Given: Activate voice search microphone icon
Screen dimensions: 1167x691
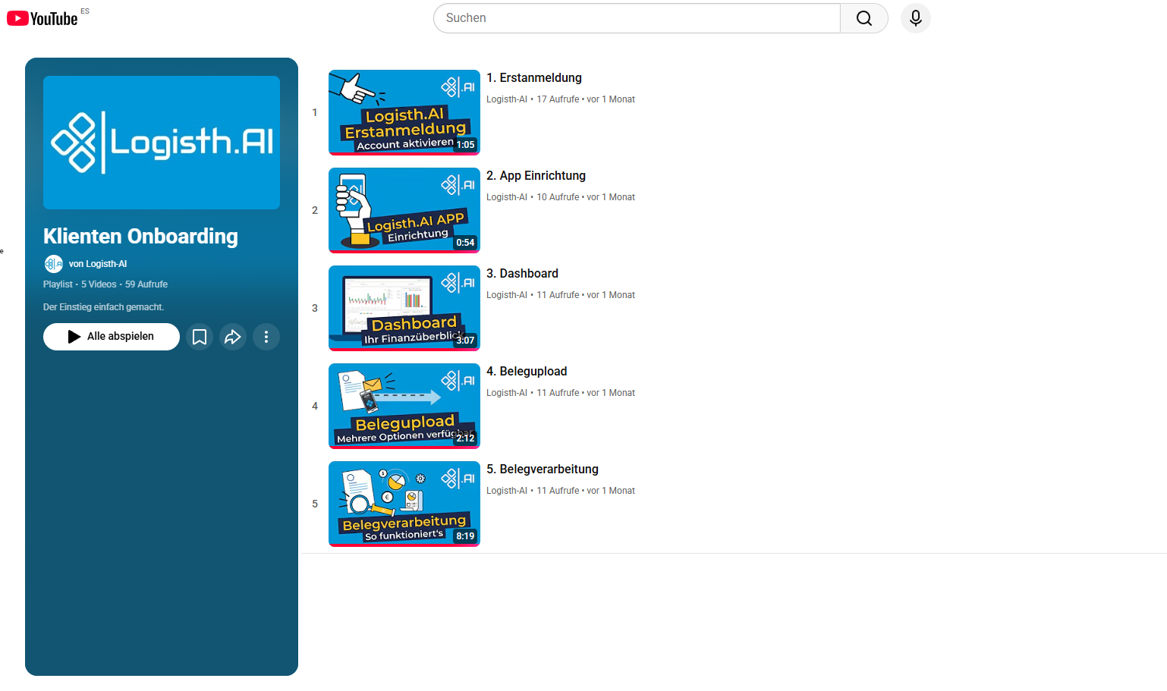Looking at the screenshot, I should click(915, 18).
